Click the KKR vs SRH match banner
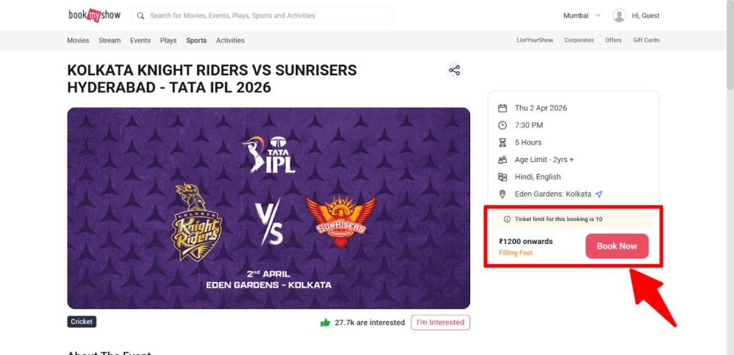This screenshot has width=734, height=355. point(269,208)
